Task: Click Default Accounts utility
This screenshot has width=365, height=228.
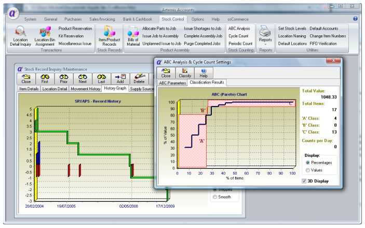Action: pyautogui.click(x=324, y=29)
